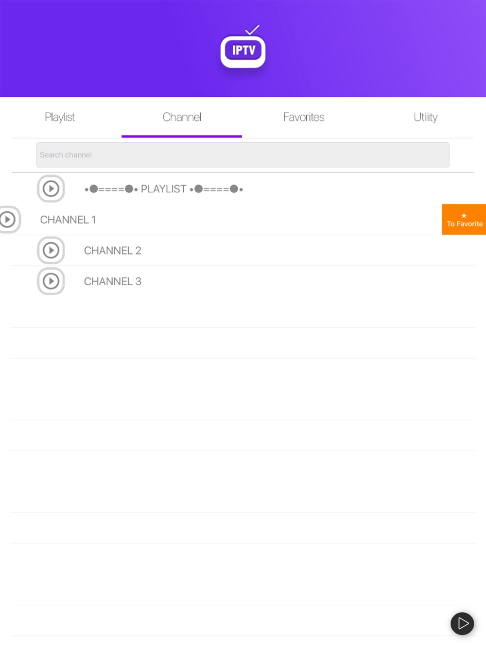
Task: Select the CHANNEL 1 row text
Action: coord(68,220)
